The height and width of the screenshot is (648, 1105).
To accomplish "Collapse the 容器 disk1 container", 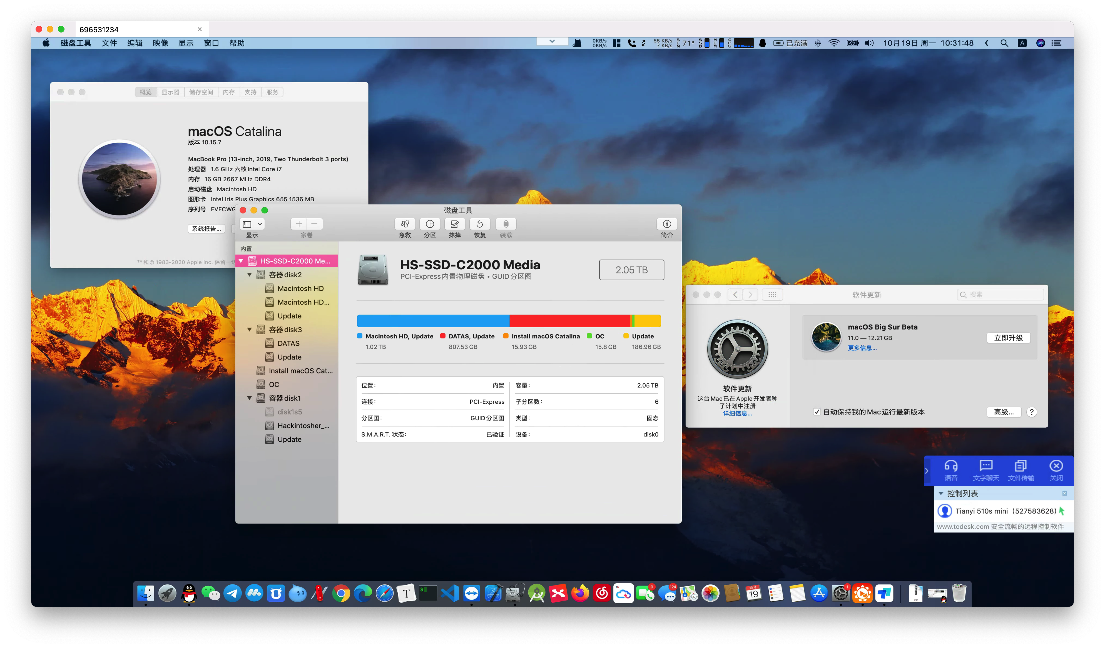I will (250, 398).
